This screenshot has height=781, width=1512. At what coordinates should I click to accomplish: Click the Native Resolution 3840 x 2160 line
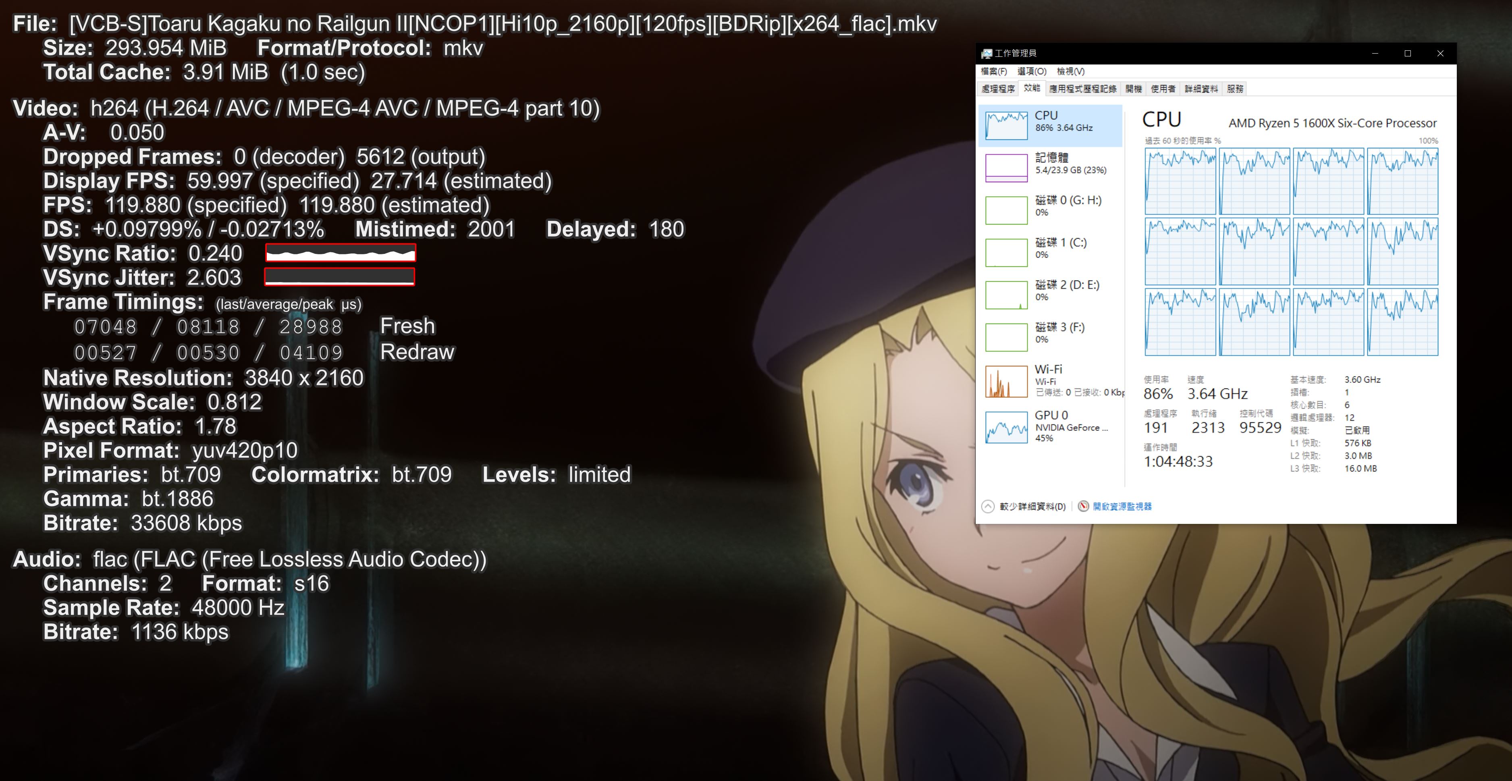coord(203,378)
